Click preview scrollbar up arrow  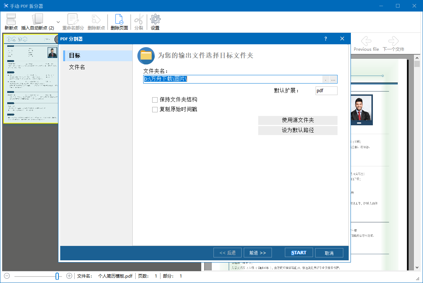[417, 58]
